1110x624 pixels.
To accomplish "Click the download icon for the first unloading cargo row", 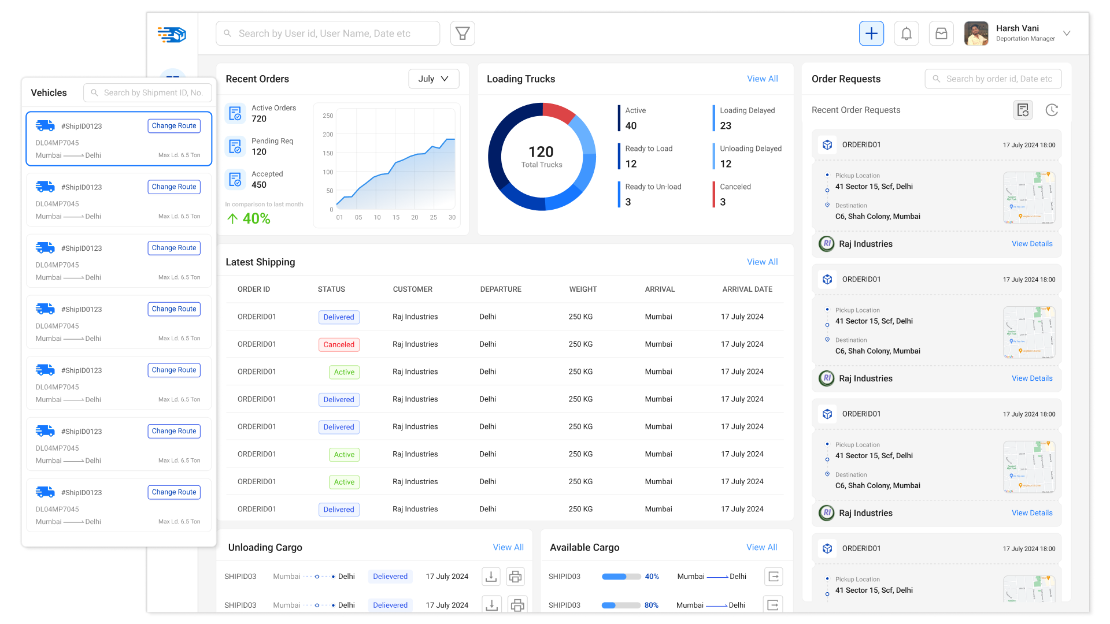I will pyautogui.click(x=491, y=577).
